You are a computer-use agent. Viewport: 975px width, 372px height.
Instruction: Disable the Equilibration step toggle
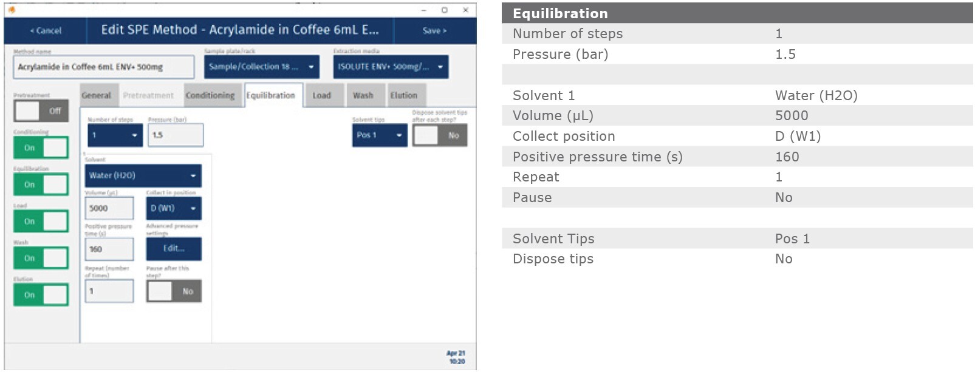click(x=41, y=184)
